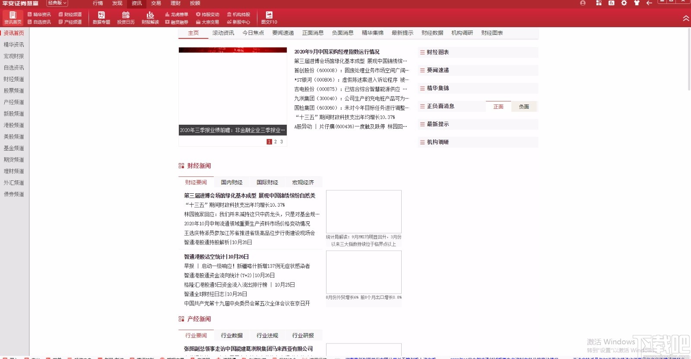Select 港股频道 in left sidebar
The image size is (691, 359).
pyautogui.click(x=14, y=125)
